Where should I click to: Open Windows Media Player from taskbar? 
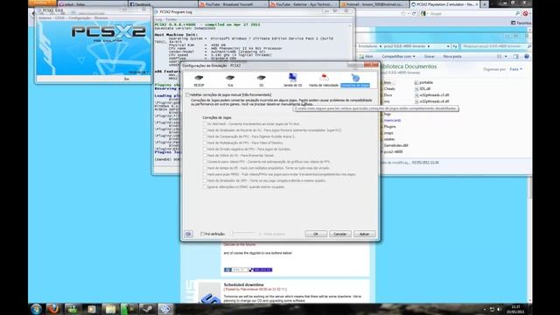pyautogui.click(x=91, y=309)
